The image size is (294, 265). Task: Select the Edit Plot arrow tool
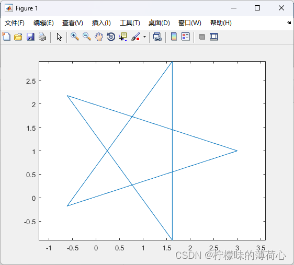[59, 37]
